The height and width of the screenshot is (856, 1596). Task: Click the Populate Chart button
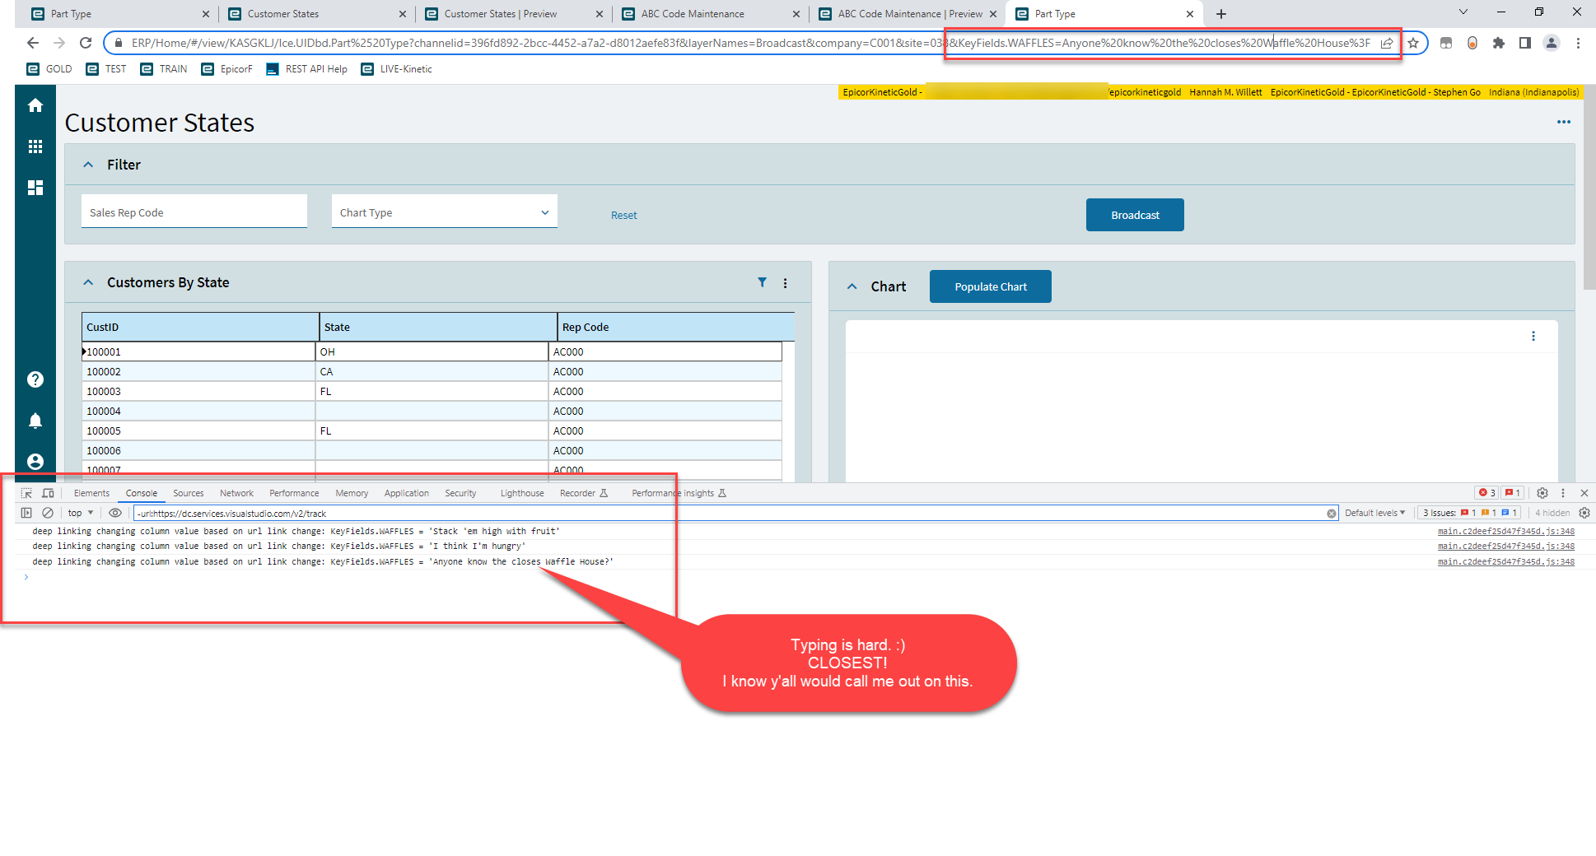point(991,286)
